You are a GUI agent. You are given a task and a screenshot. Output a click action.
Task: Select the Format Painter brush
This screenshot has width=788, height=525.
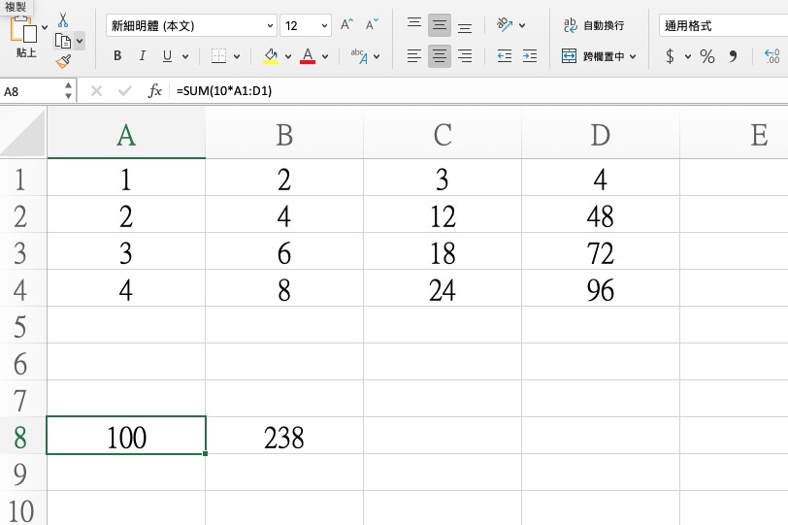pos(63,62)
